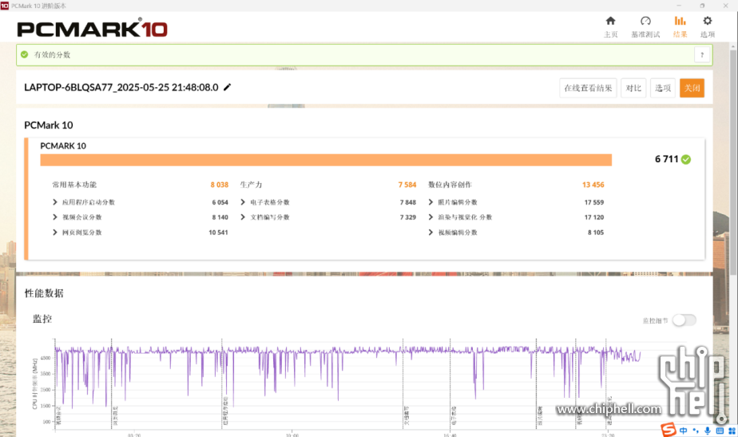Click the 性能数据 section heading
738x437 pixels.
tap(44, 293)
